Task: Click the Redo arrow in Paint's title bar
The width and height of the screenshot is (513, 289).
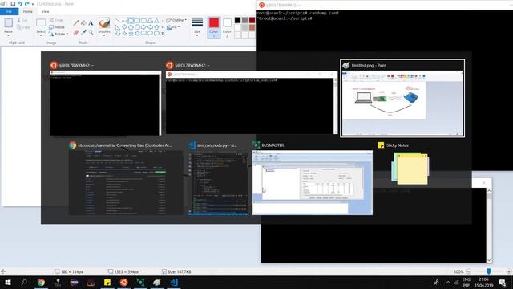Action: [26, 4]
